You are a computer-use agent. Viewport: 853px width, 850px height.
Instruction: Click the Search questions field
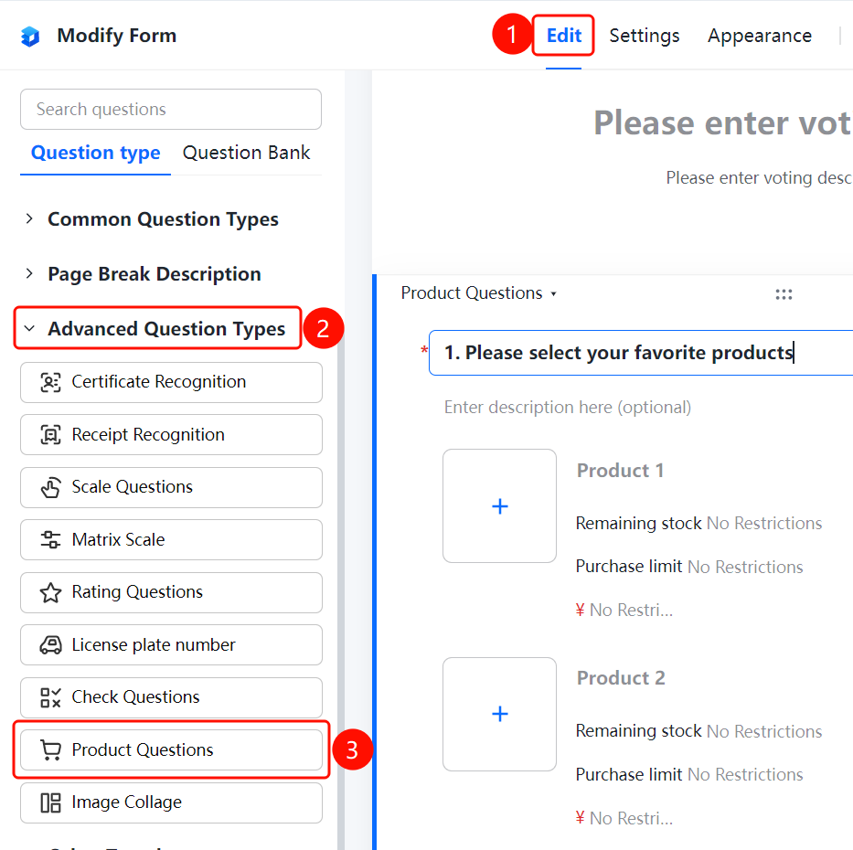tap(171, 110)
